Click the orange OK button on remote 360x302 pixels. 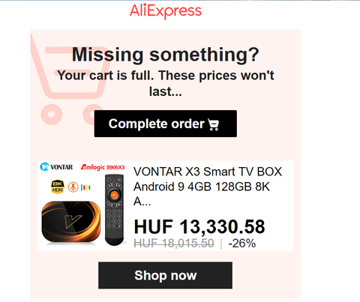[114, 195]
